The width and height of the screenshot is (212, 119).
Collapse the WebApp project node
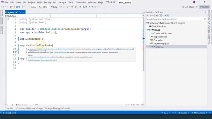pos(147,30)
